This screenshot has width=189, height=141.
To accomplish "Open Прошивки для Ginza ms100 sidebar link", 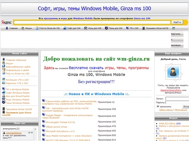I will coord(17,114).
